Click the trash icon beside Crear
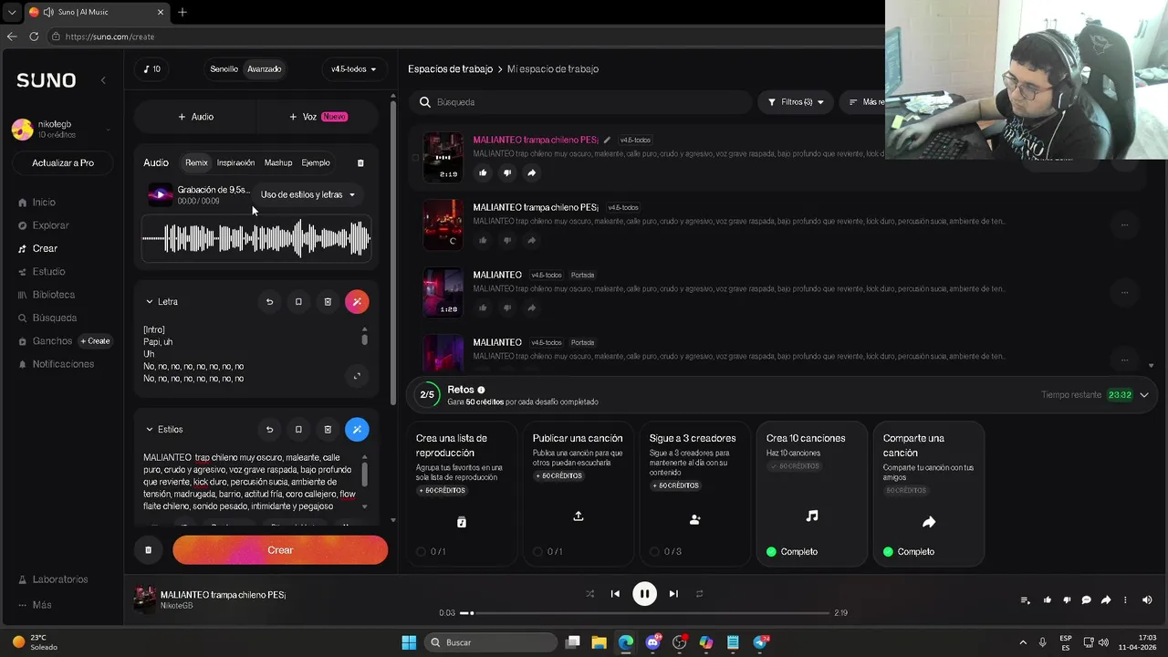 pos(148,550)
